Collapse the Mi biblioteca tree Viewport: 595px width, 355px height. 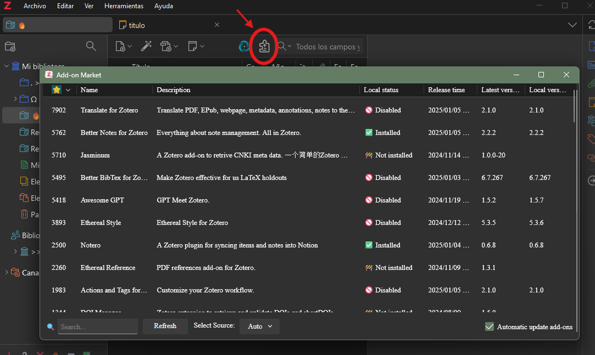click(x=7, y=66)
